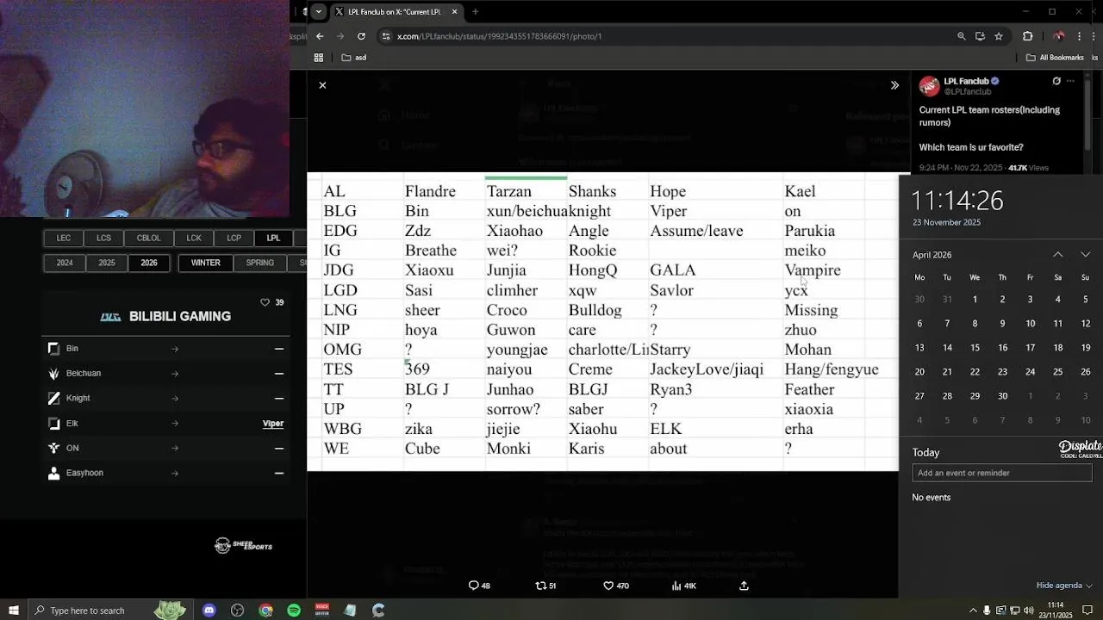Click the Knight player row
The height and width of the screenshot is (620, 1103).
pos(165,399)
